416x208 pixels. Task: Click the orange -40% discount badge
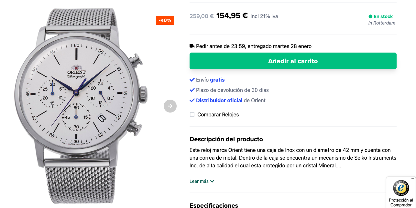165,20
